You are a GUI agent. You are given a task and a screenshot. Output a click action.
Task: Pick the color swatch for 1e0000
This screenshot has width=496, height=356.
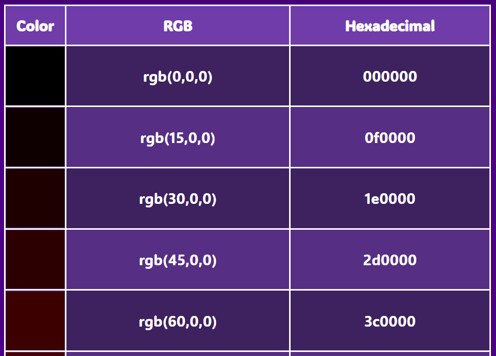tap(35, 198)
